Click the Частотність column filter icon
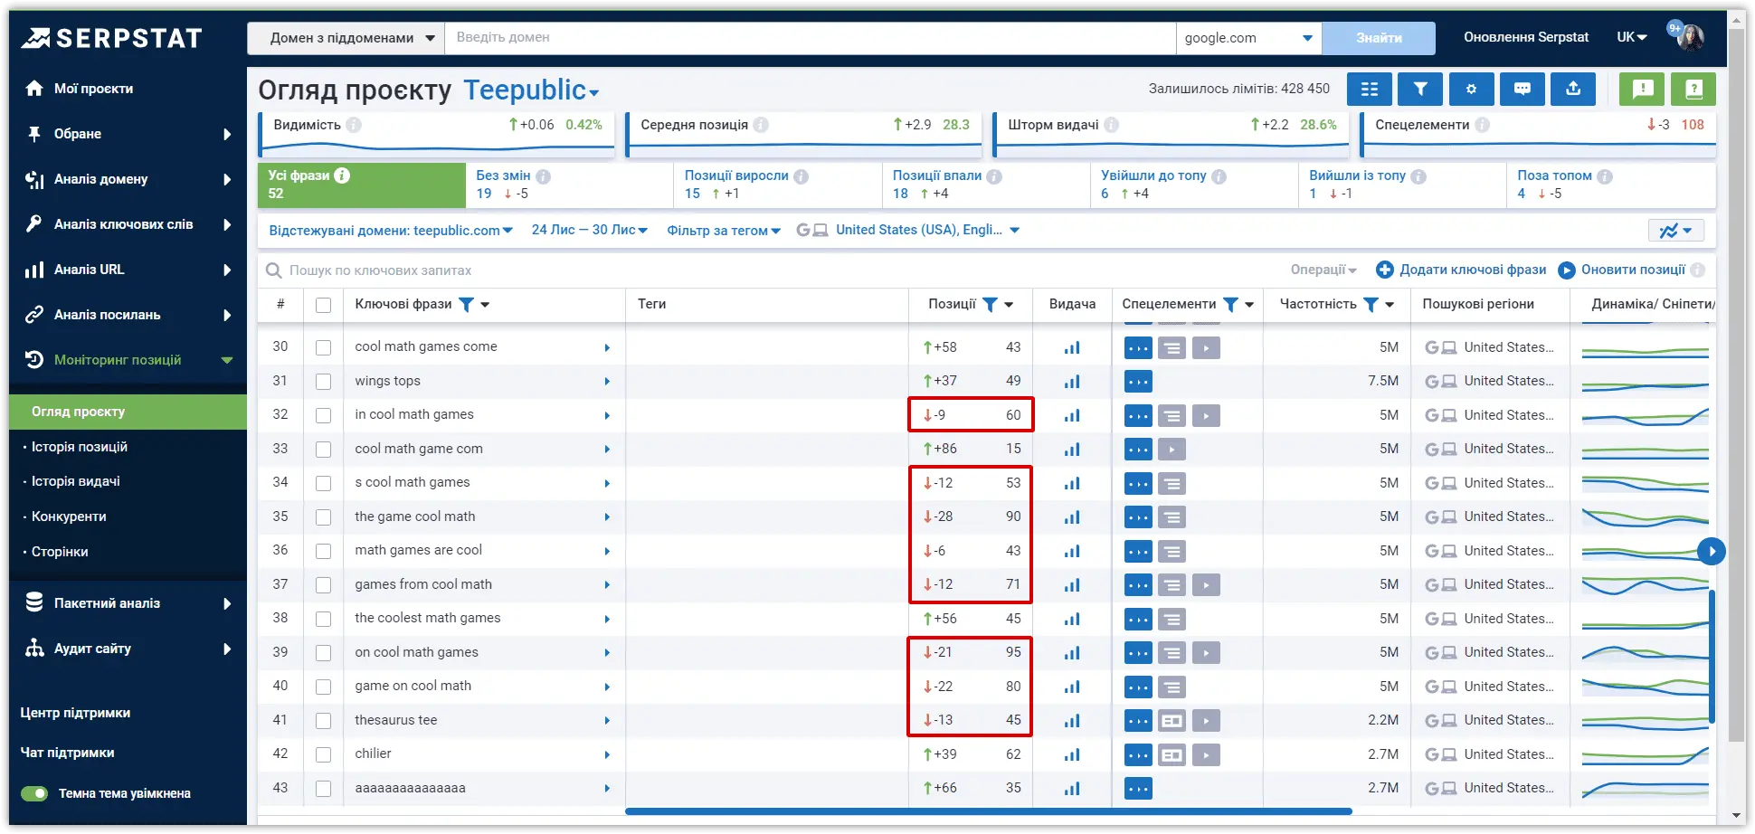Image resolution: width=1755 pixels, height=834 pixels. coord(1371,305)
